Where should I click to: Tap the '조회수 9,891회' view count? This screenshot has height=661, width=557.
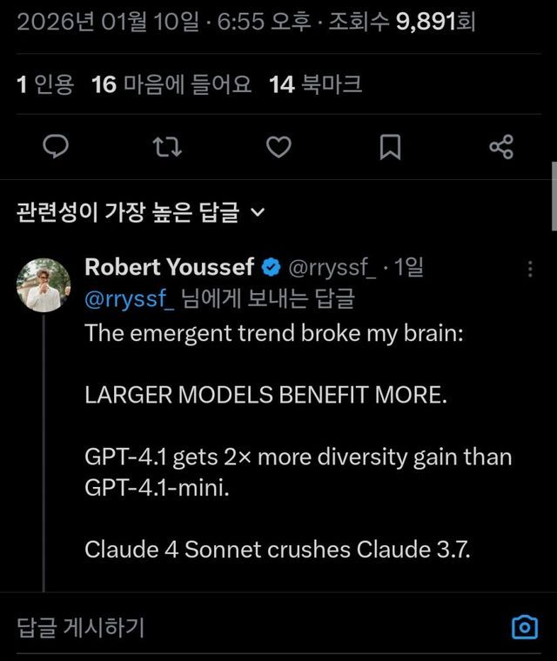click(x=401, y=22)
